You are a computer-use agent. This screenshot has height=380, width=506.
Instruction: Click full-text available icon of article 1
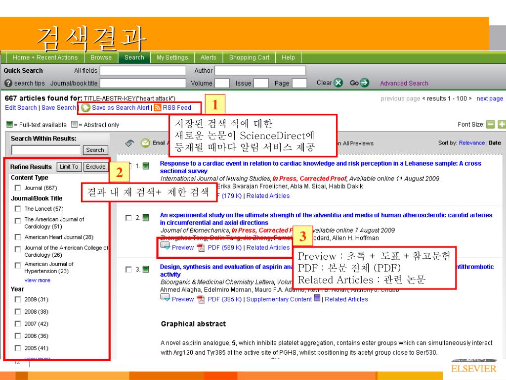[146, 166]
